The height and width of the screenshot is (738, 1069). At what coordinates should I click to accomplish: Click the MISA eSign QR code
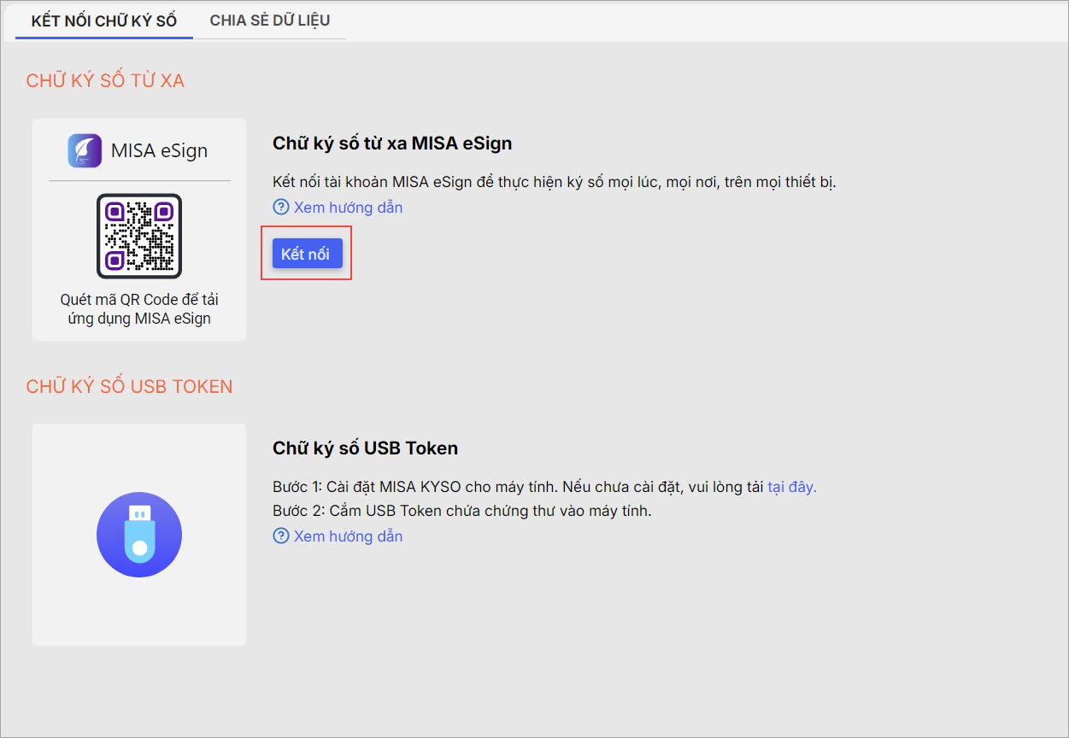(139, 236)
